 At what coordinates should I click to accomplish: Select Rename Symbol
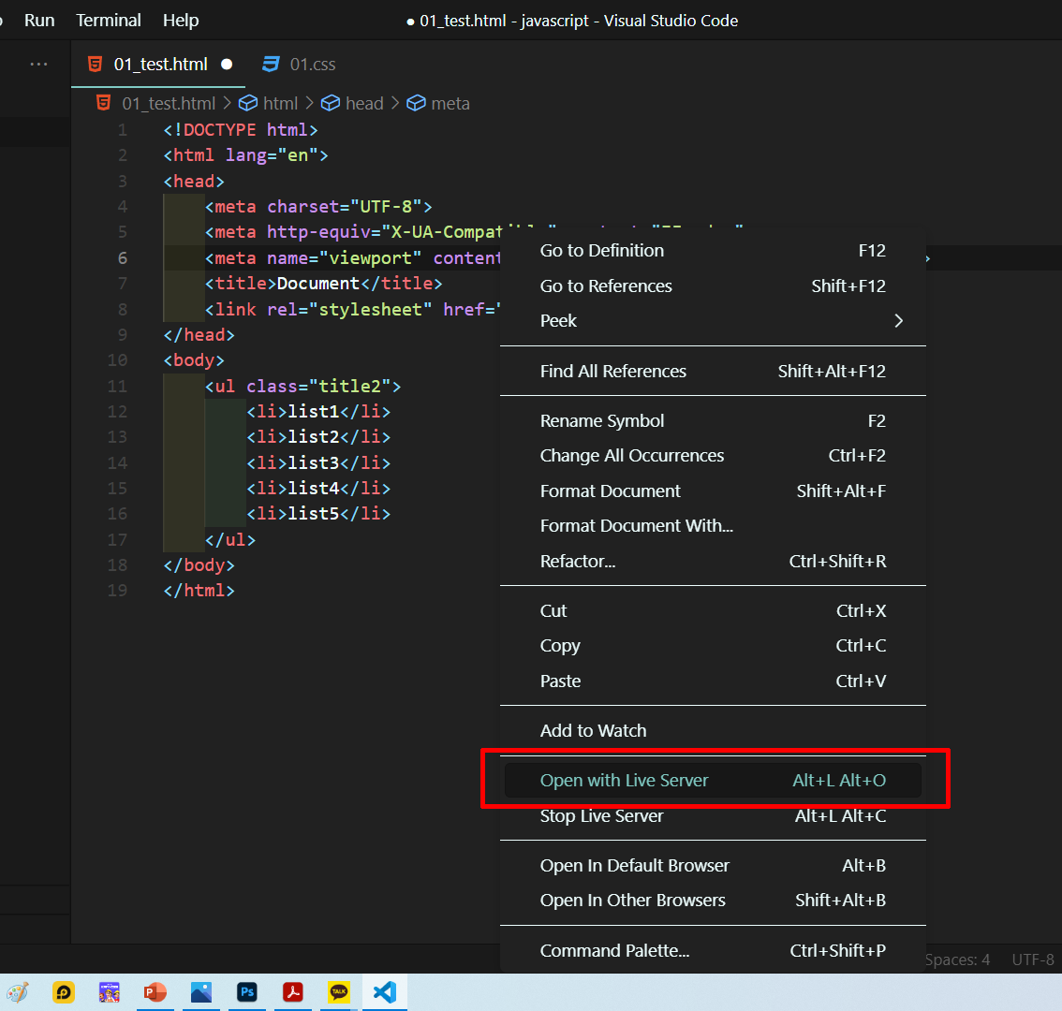pyautogui.click(x=713, y=420)
